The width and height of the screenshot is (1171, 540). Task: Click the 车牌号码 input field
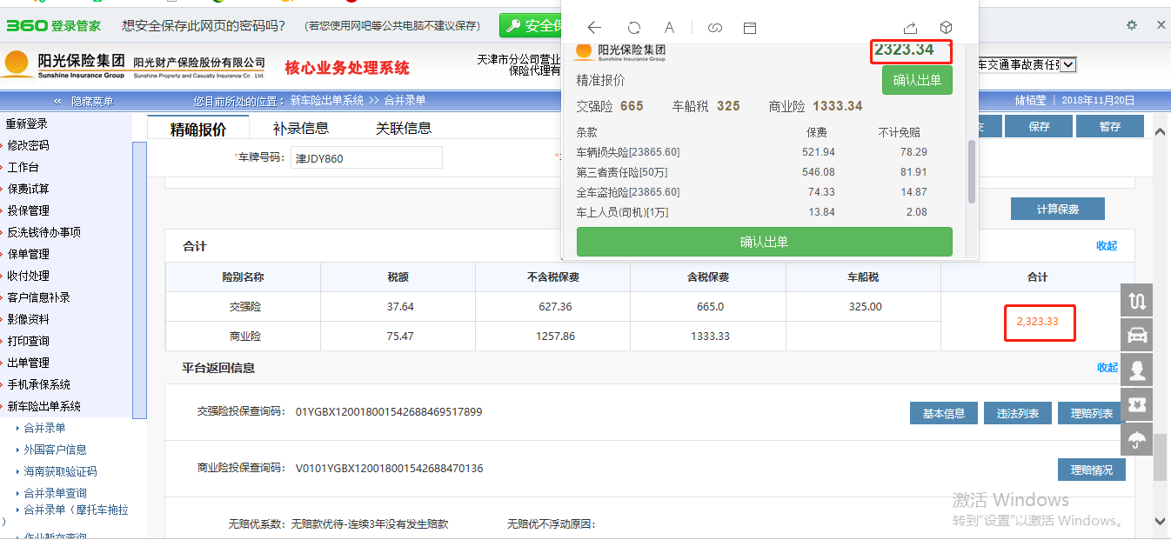[x=366, y=158]
